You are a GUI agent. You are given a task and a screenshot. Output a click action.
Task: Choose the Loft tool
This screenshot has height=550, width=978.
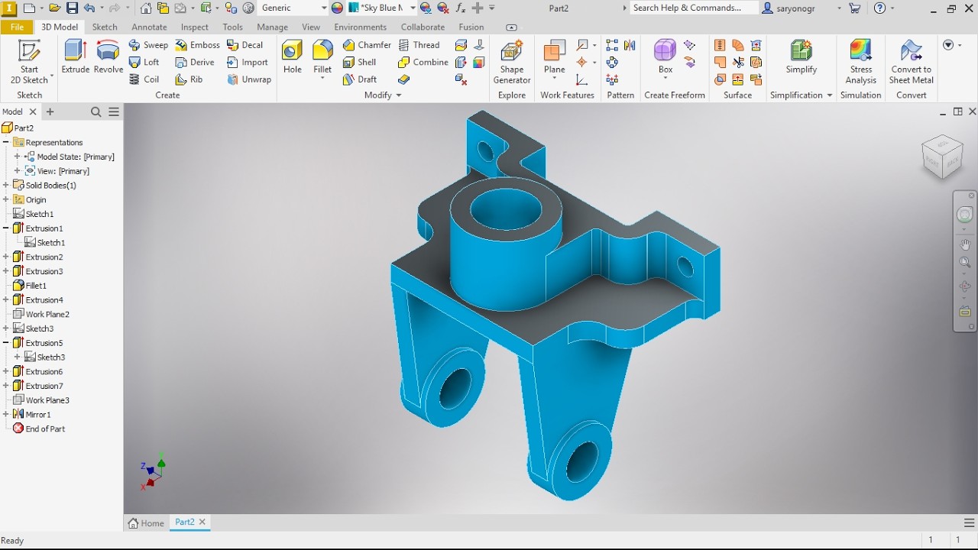pyautogui.click(x=144, y=62)
